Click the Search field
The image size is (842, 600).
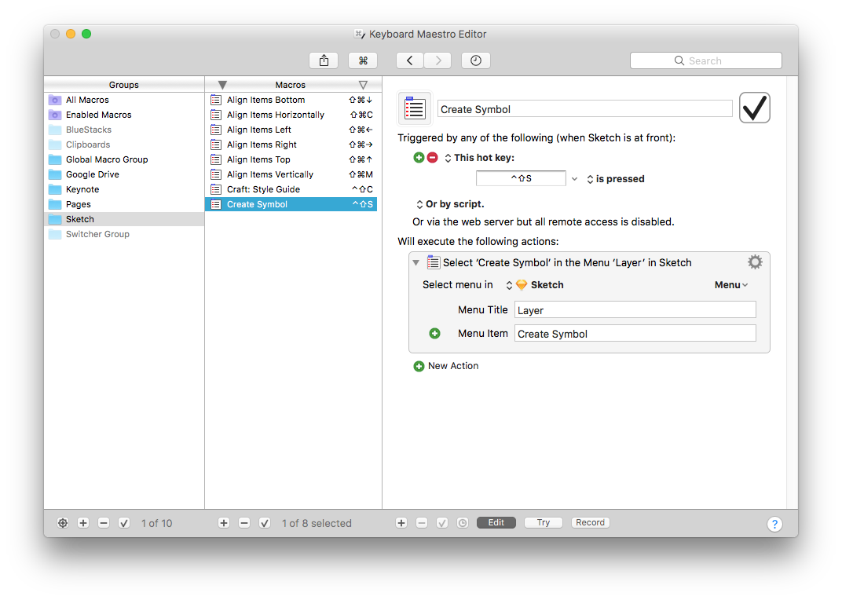[x=705, y=60]
